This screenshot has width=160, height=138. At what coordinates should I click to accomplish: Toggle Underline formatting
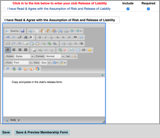[x=51, y=37]
